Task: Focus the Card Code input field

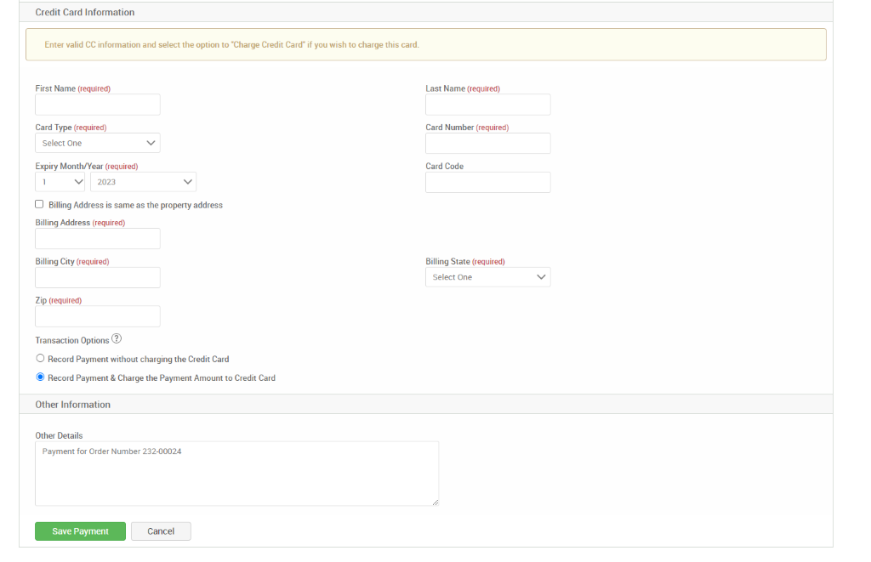Action: (x=487, y=183)
